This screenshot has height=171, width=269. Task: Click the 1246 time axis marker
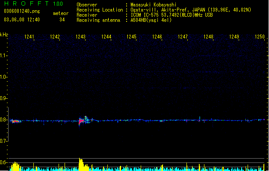tap(157, 37)
